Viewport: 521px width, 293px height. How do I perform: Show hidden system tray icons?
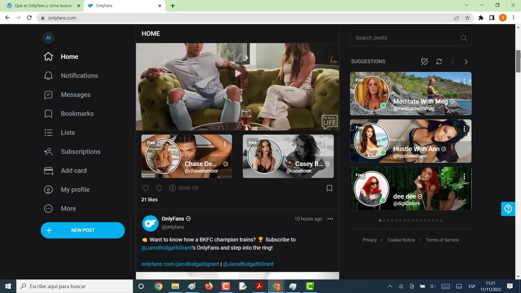pos(390,286)
